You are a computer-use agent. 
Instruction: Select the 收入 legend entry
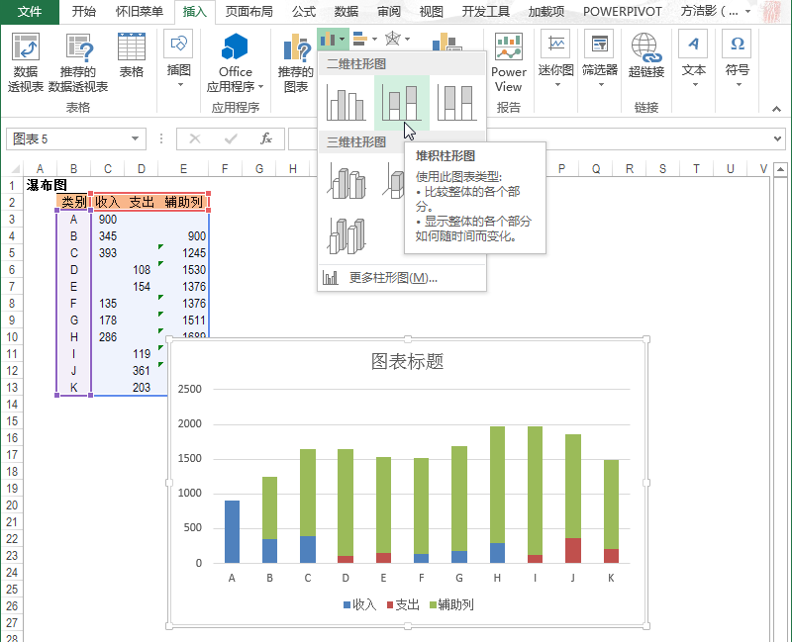point(359,604)
